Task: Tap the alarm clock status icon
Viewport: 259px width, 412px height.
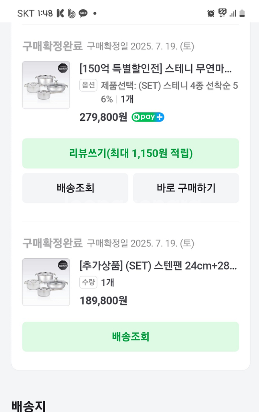Action: click(x=211, y=13)
